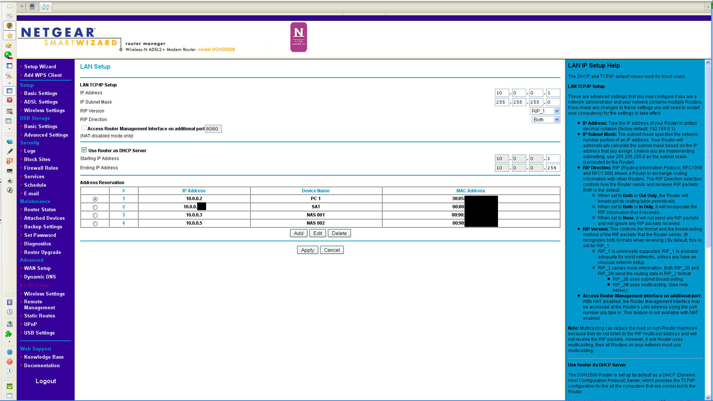Click the Firefox icon in left sidebar

click(x=10, y=26)
